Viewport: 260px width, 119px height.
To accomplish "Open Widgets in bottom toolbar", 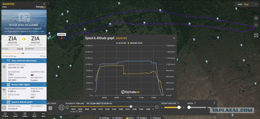I will pyautogui.click(x=142, y=118).
